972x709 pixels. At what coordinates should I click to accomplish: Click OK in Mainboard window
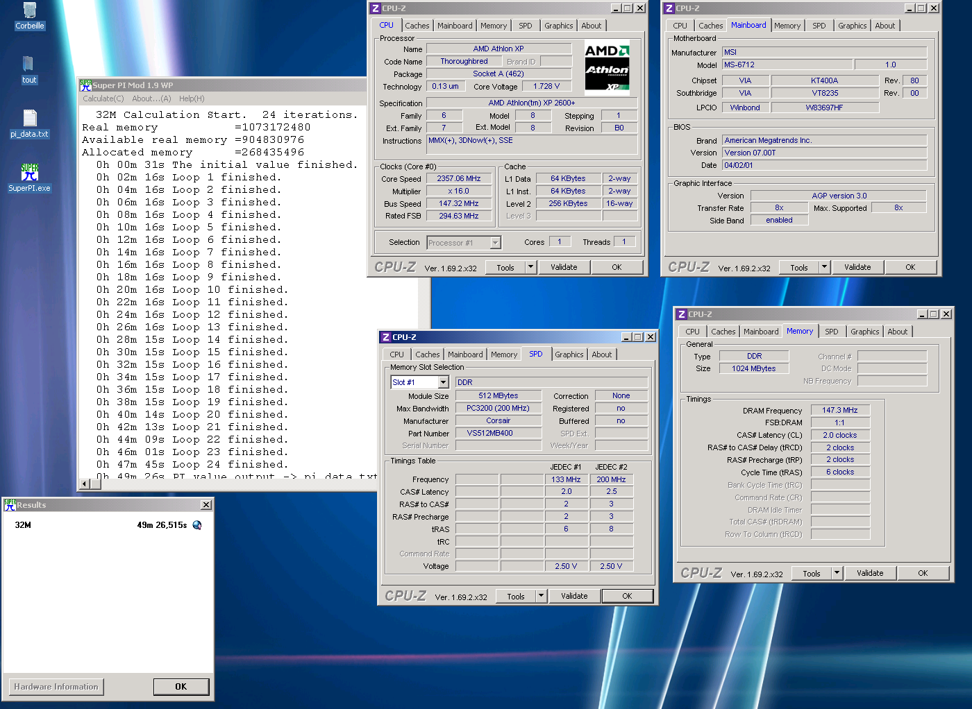click(910, 267)
